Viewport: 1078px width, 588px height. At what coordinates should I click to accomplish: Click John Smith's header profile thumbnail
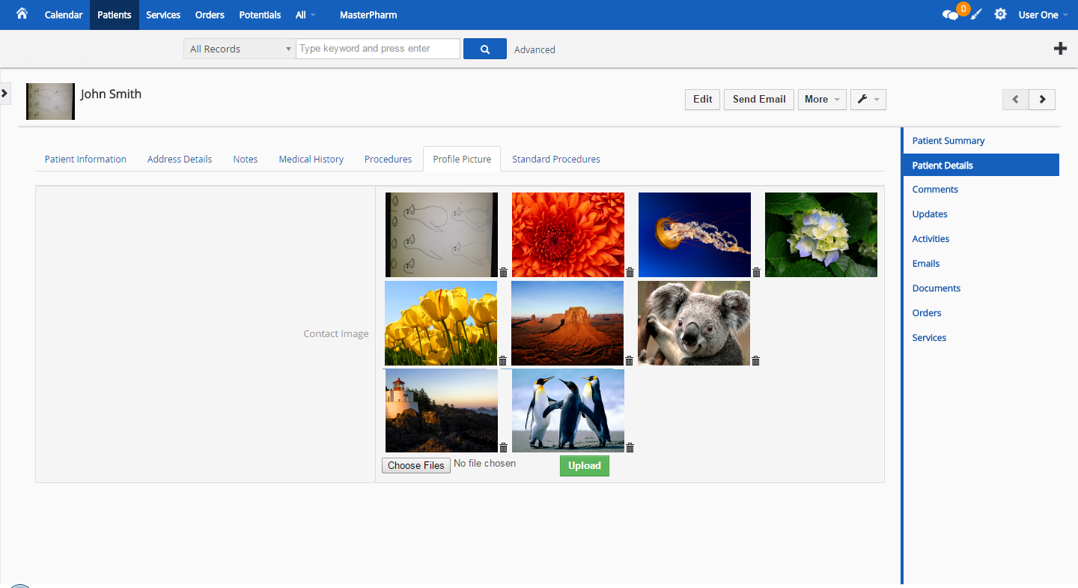pos(50,101)
